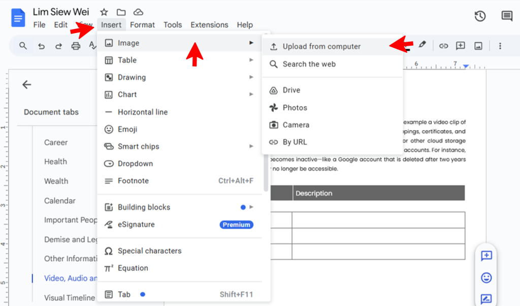Image resolution: width=520 pixels, height=306 pixels.
Task: Click the print icon in toolbar
Action: coord(76,46)
